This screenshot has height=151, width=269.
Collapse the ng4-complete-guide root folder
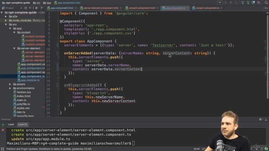point(2,13)
